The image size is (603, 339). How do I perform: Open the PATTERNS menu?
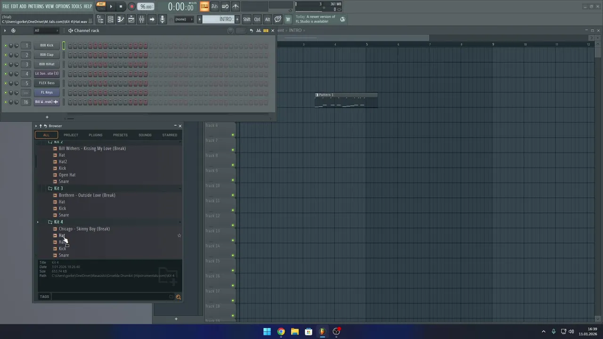pyautogui.click(x=36, y=6)
